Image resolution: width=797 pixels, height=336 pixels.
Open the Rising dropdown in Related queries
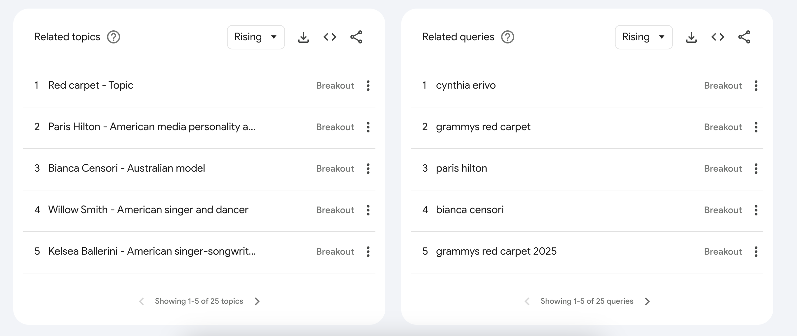(644, 37)
